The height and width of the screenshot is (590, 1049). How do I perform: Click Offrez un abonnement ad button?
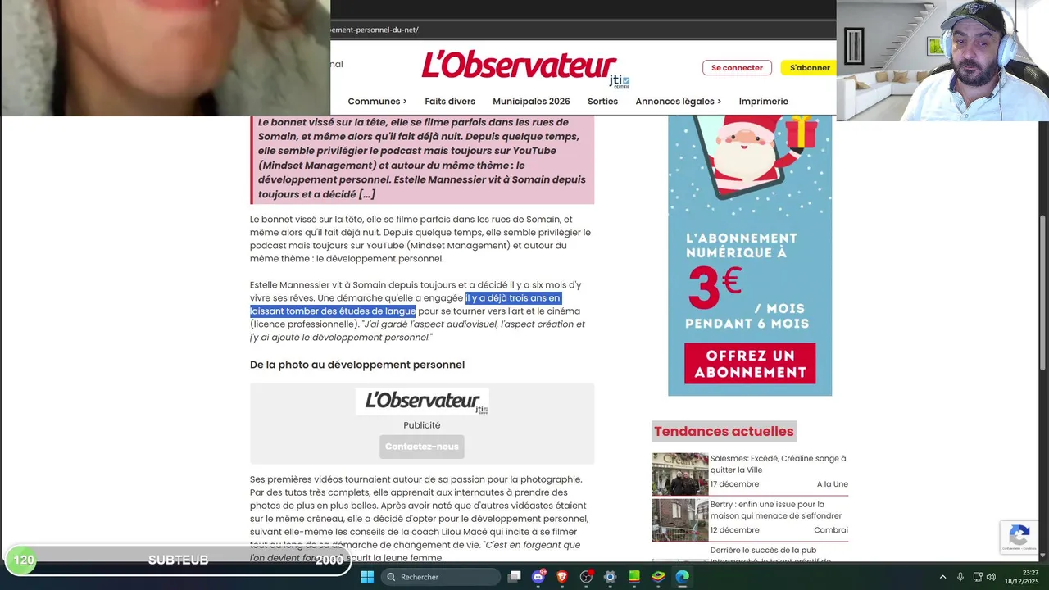tap(750, 363)
